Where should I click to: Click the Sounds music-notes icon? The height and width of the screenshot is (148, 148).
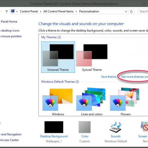pyautogui.click(x=116, y=127)
